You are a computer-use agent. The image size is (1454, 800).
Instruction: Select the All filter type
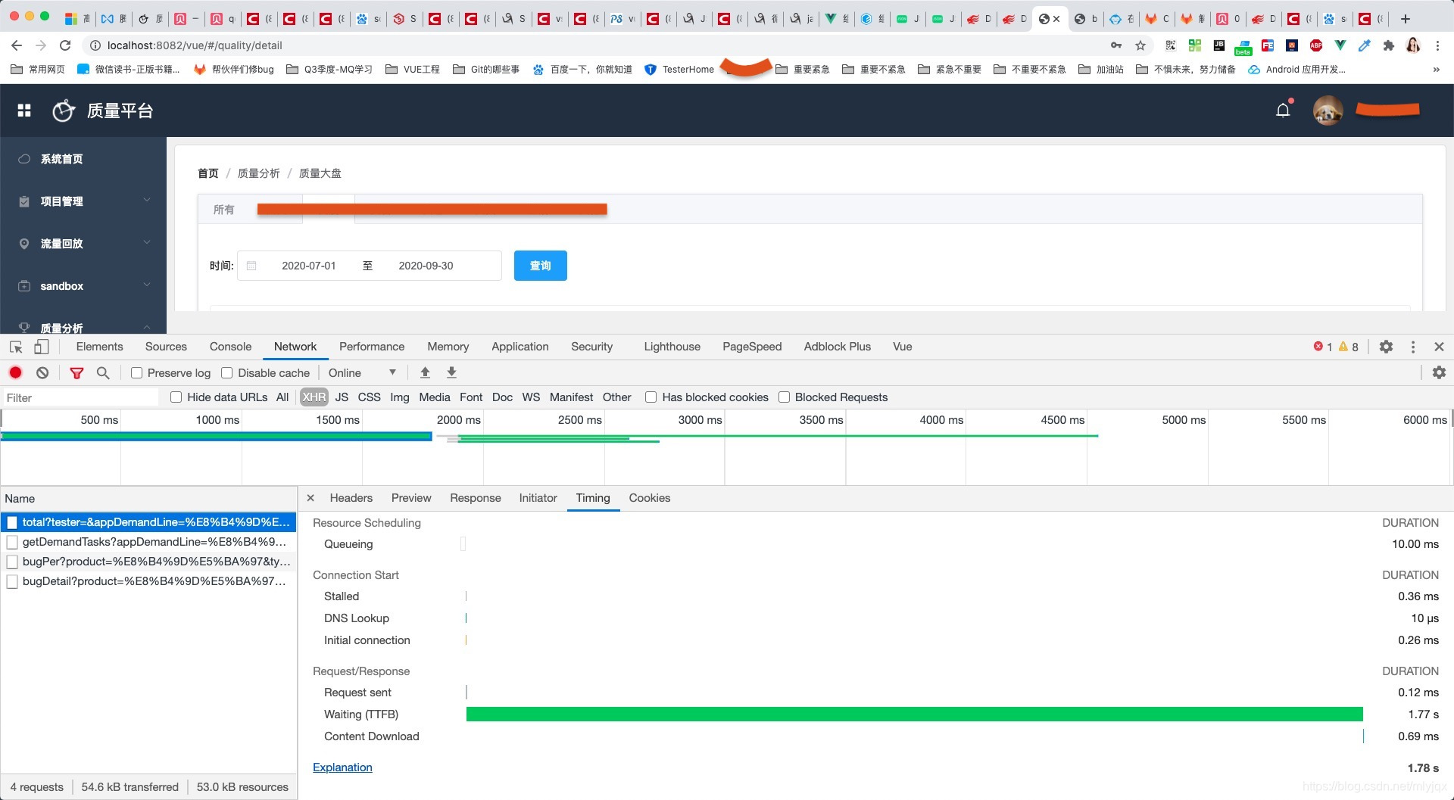point(282,397)
